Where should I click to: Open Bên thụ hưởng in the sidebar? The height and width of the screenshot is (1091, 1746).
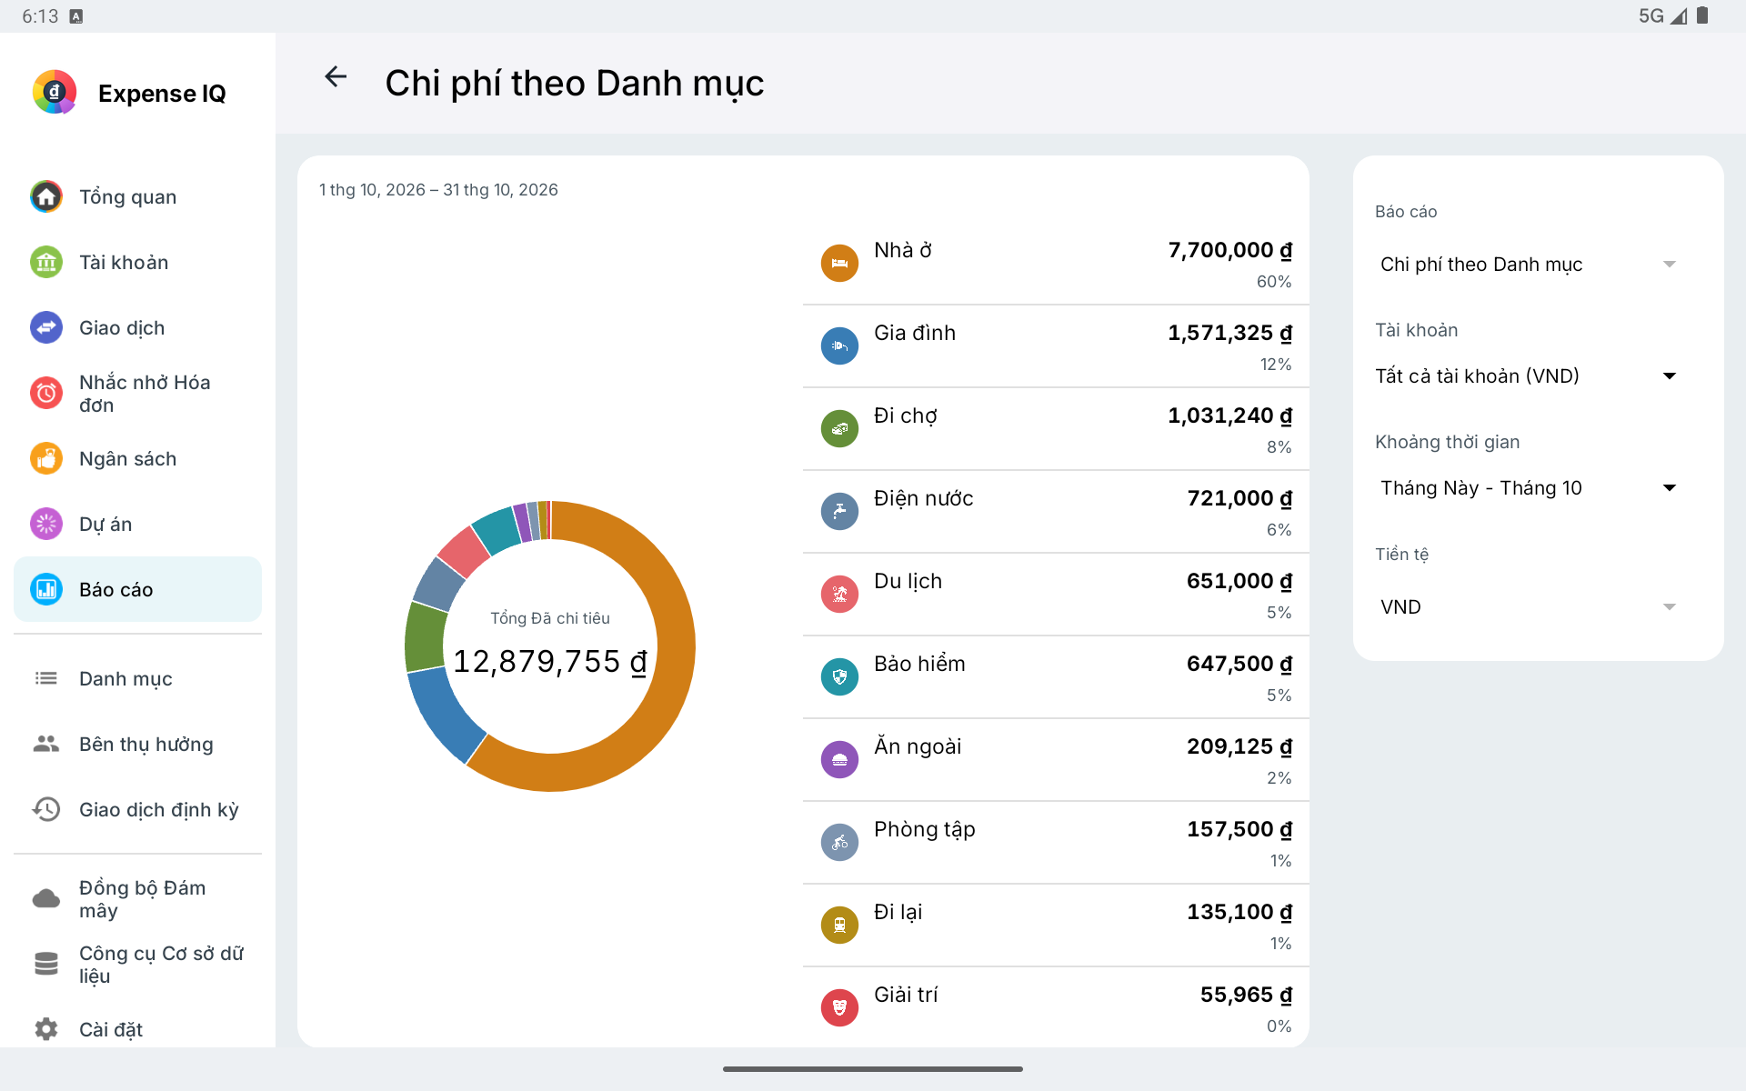137,744
